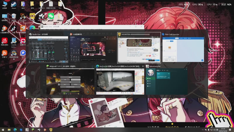Open the volume control in system tray

214,130
